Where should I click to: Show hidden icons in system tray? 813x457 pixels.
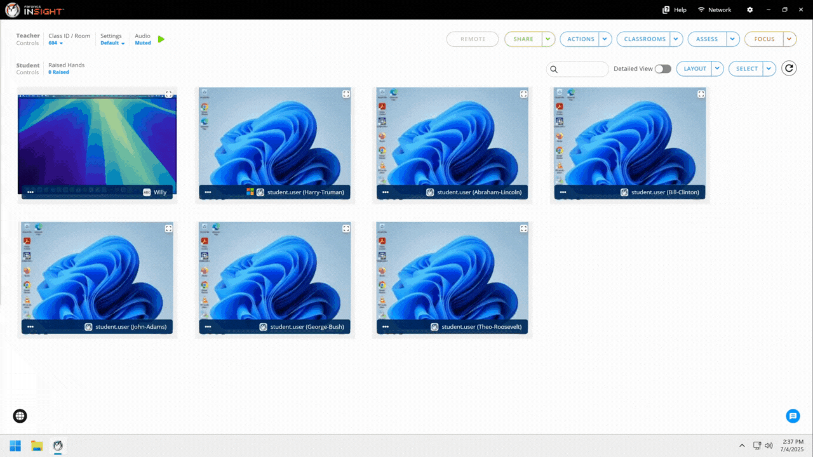coord(742,446)
